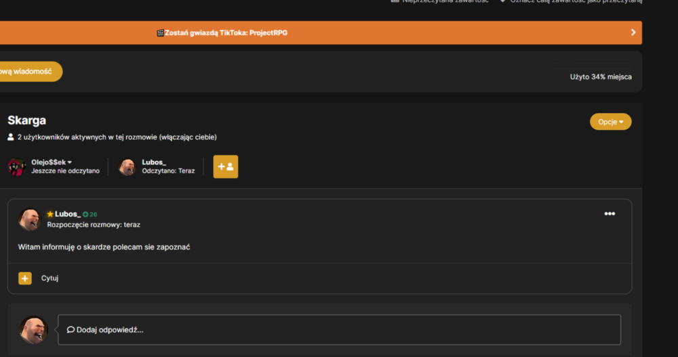The width and height of the screenshot is (678, 357).
Task: Open Lubos_ avatar in participants list
Action: click(x=127, y=166)
